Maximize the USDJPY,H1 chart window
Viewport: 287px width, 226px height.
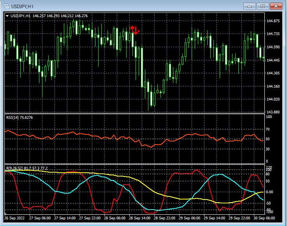click(x=262, y=6)
